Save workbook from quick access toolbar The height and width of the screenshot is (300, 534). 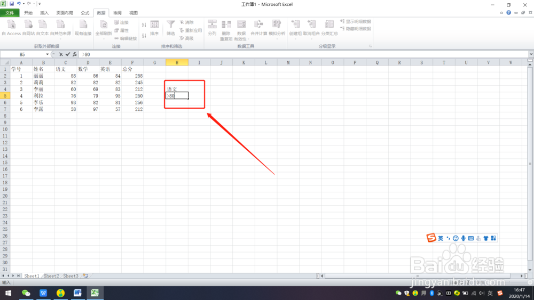coord(12,4)
